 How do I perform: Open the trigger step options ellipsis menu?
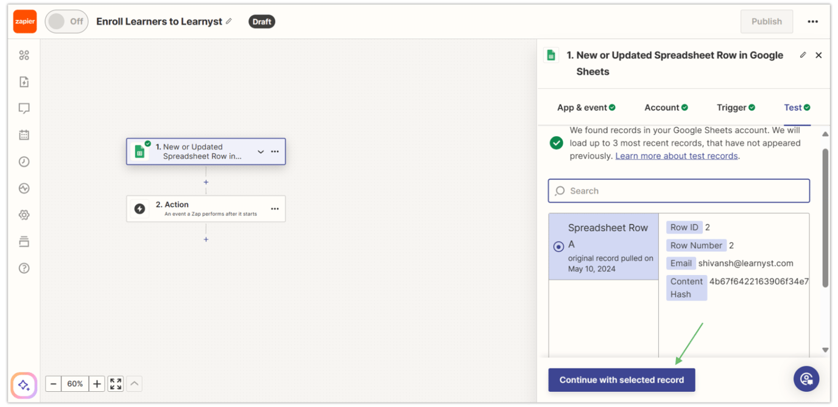[275, 151]
